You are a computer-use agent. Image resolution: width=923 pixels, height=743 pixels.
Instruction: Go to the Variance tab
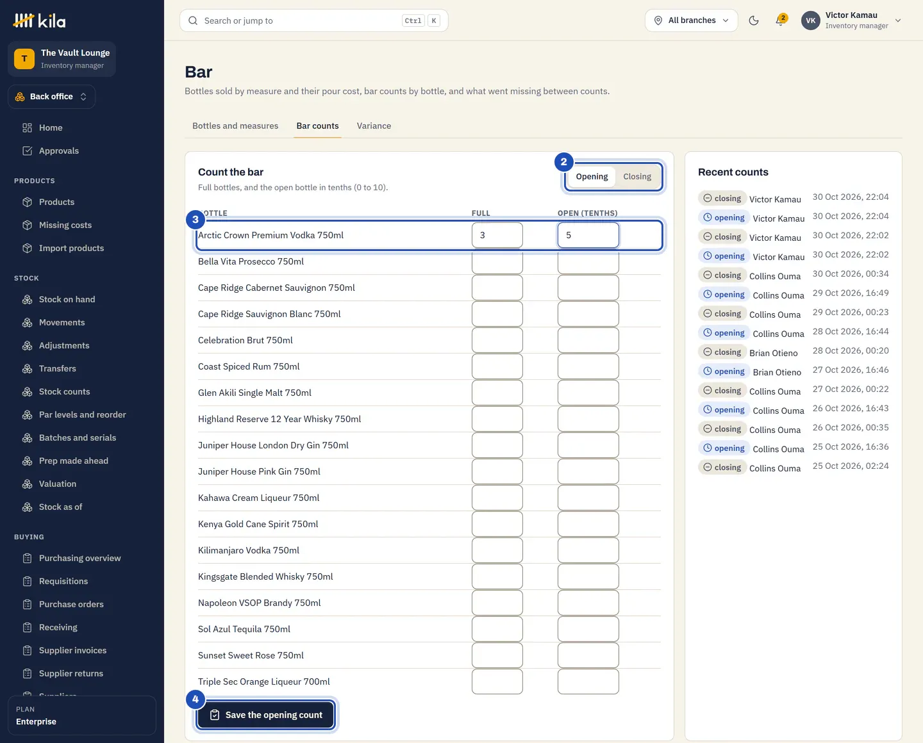pos(374,126)
